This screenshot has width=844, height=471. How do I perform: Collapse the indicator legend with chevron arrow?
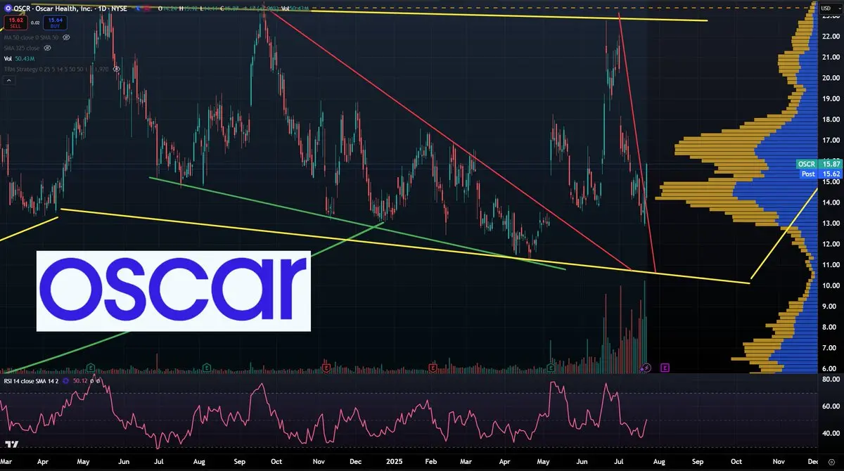tap(9, 80)
